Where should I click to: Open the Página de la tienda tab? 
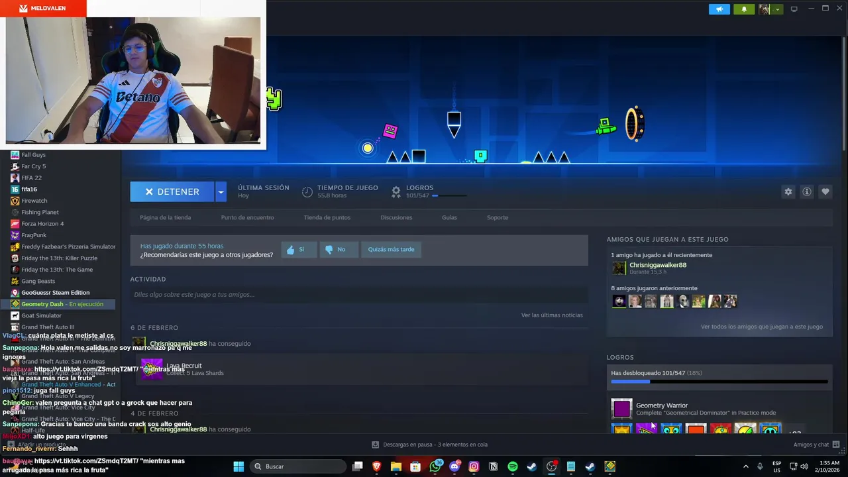point(165,217)
